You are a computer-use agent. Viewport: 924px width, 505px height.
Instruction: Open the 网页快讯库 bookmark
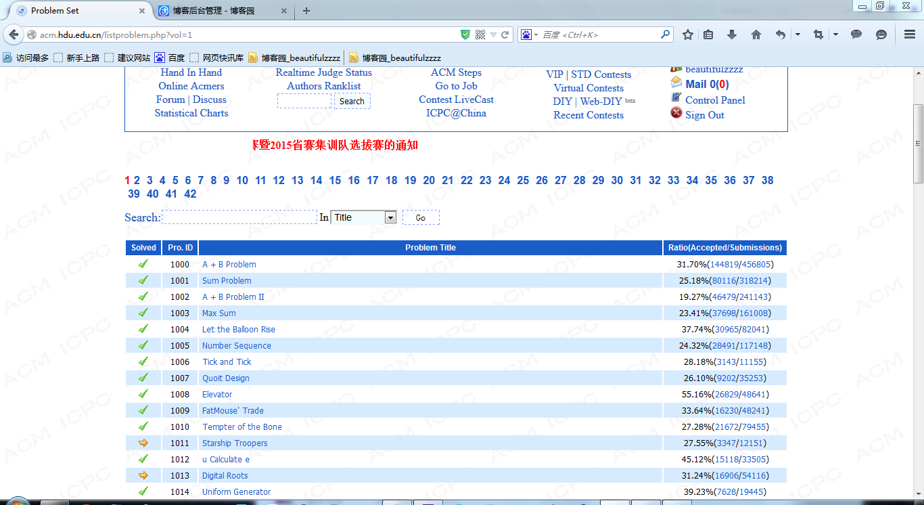click(x=216, y=58)
